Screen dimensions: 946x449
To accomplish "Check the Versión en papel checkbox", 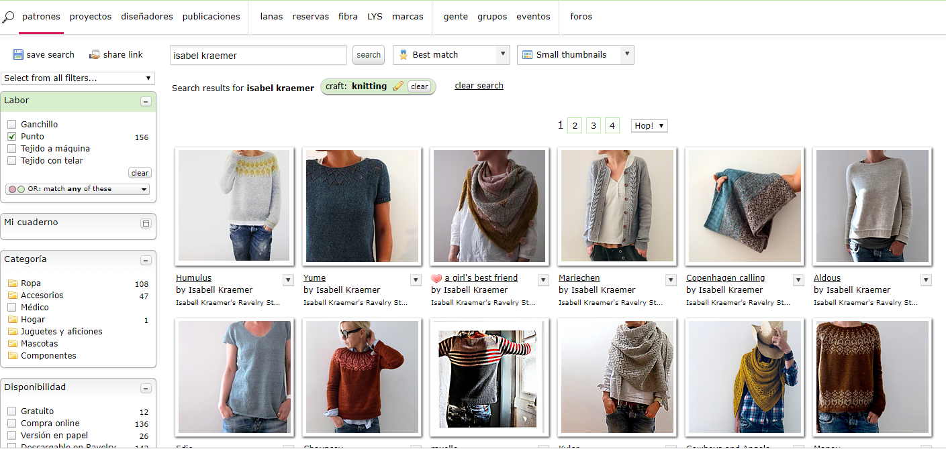I will (12, 436).
